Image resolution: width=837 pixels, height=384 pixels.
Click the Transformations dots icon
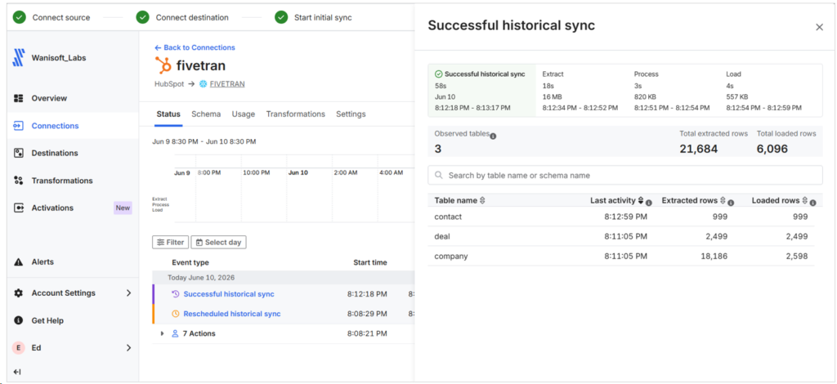coord(19,181)
